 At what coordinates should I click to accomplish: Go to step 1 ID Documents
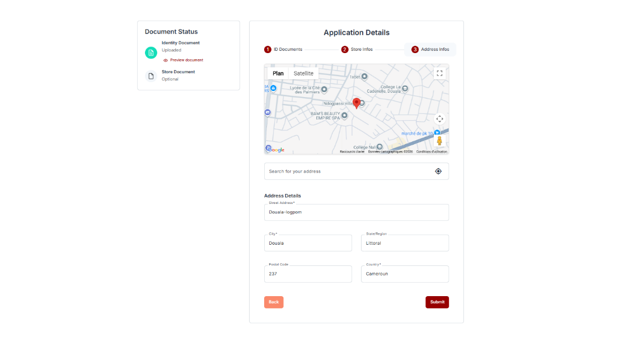(283, 50)
